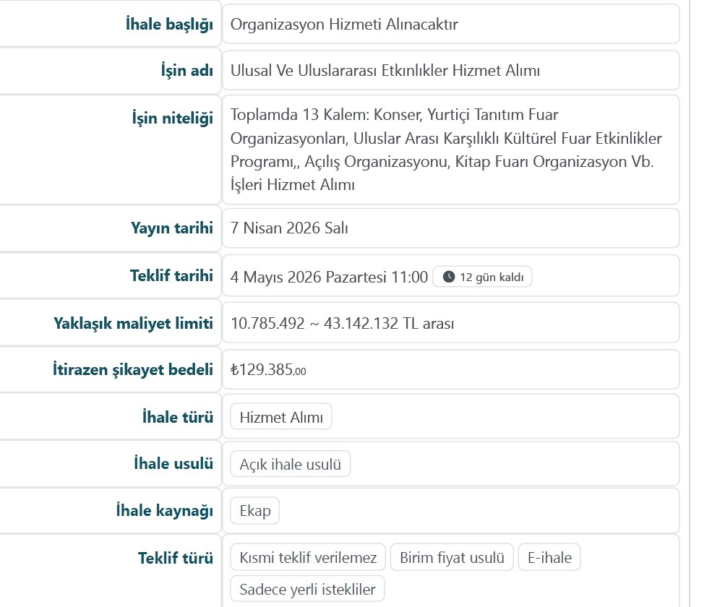Click the Hizmet Alımı tag
Viewport: 712px width, 607px height.
click(281, 418)
